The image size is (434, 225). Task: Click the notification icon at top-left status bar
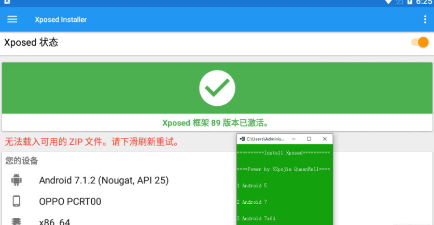[7, 2]
